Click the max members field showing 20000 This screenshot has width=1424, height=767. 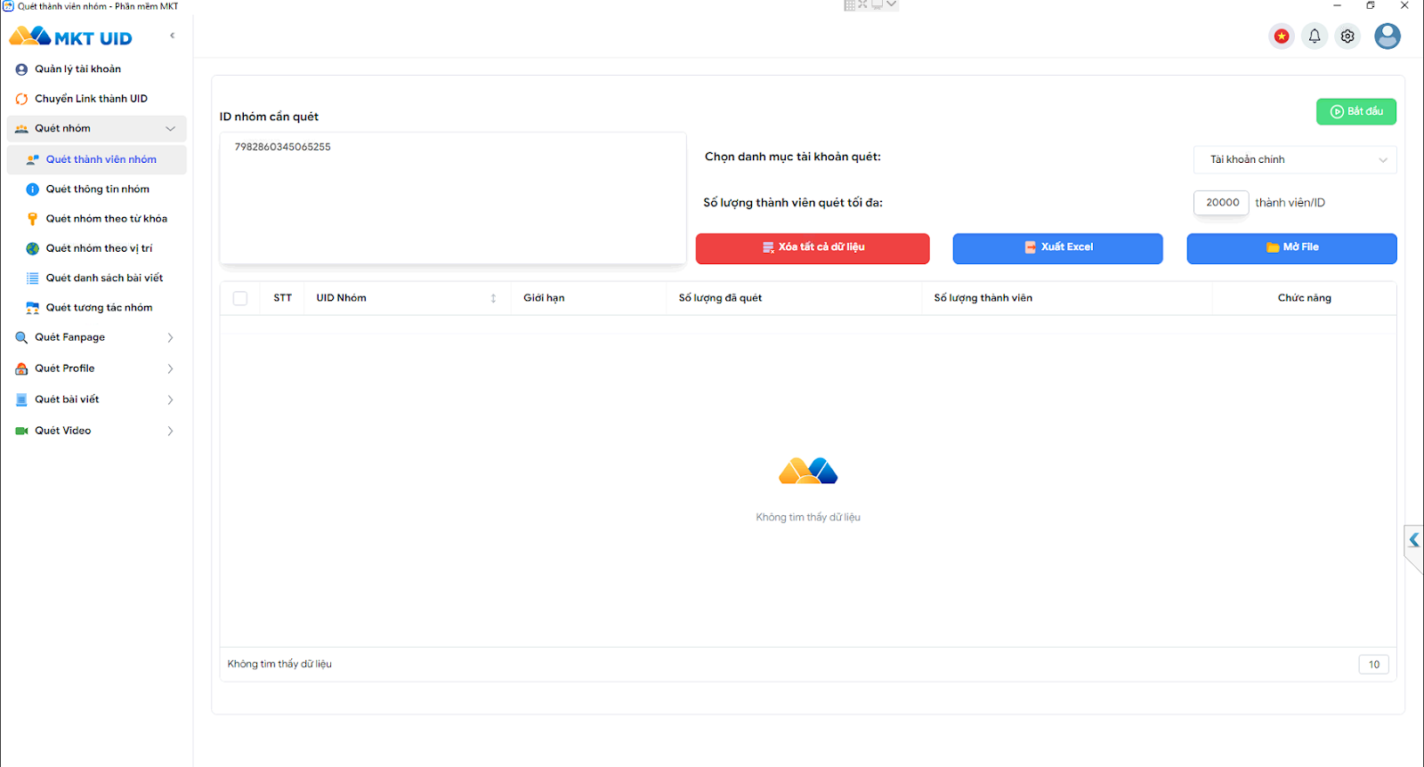coord(1221,203)
